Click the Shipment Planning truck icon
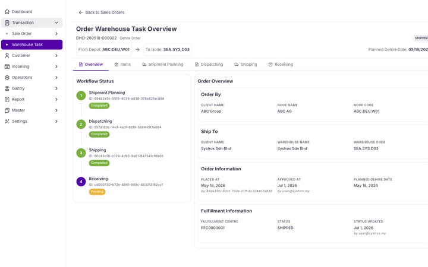This screenshot has width=428, height=267. pyautogui.click(x=144, y=65)
